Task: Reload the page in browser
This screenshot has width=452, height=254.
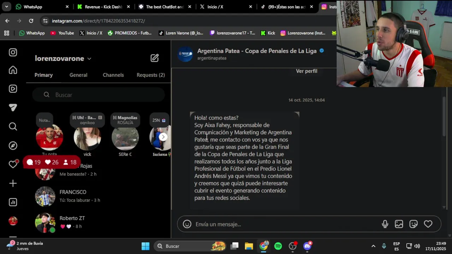Action: (x=31, y=21)
